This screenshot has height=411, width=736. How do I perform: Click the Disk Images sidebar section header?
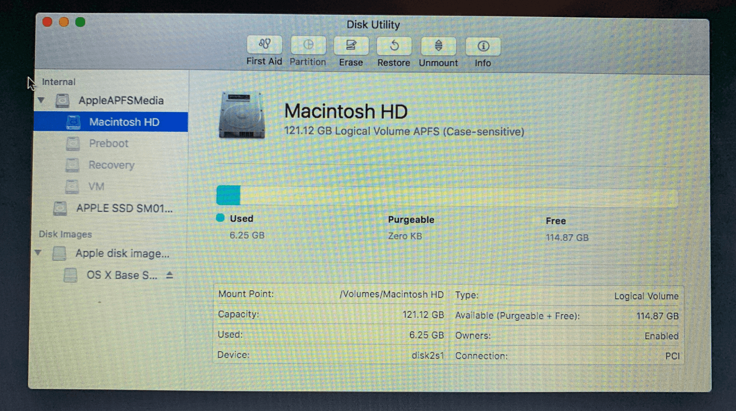[x=65, y=234]
